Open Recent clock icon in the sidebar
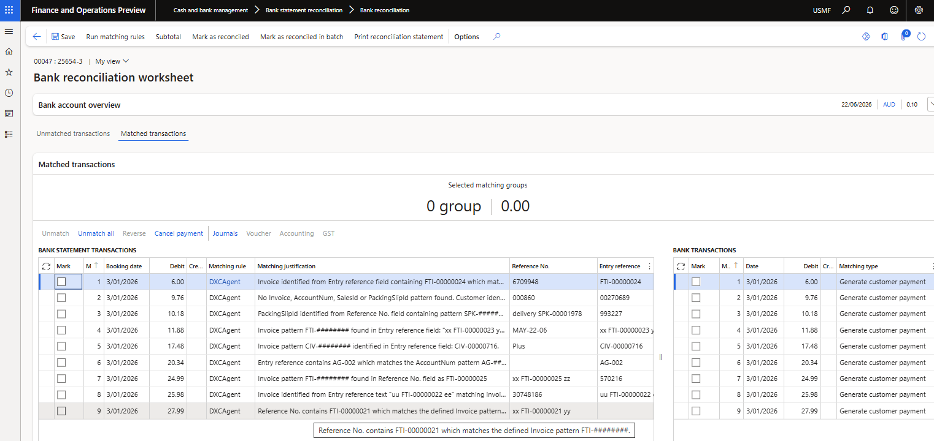Viewport: 934px width, 441px height. tap(9, 93)
